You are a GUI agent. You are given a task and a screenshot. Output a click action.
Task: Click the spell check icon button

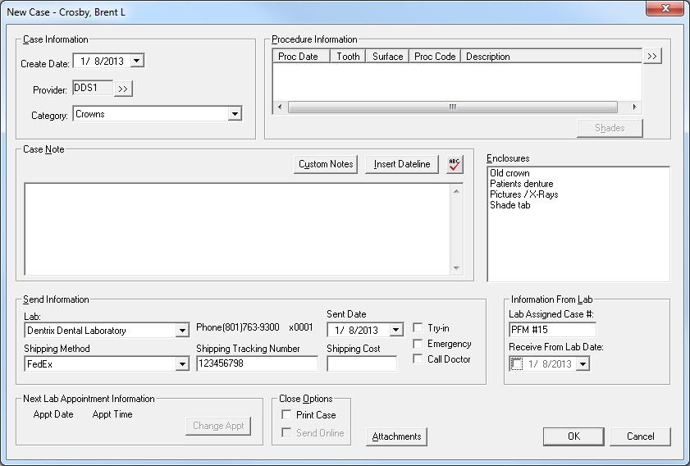455,164
